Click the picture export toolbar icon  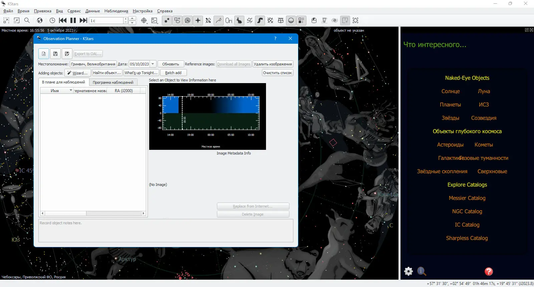(154, 20)
